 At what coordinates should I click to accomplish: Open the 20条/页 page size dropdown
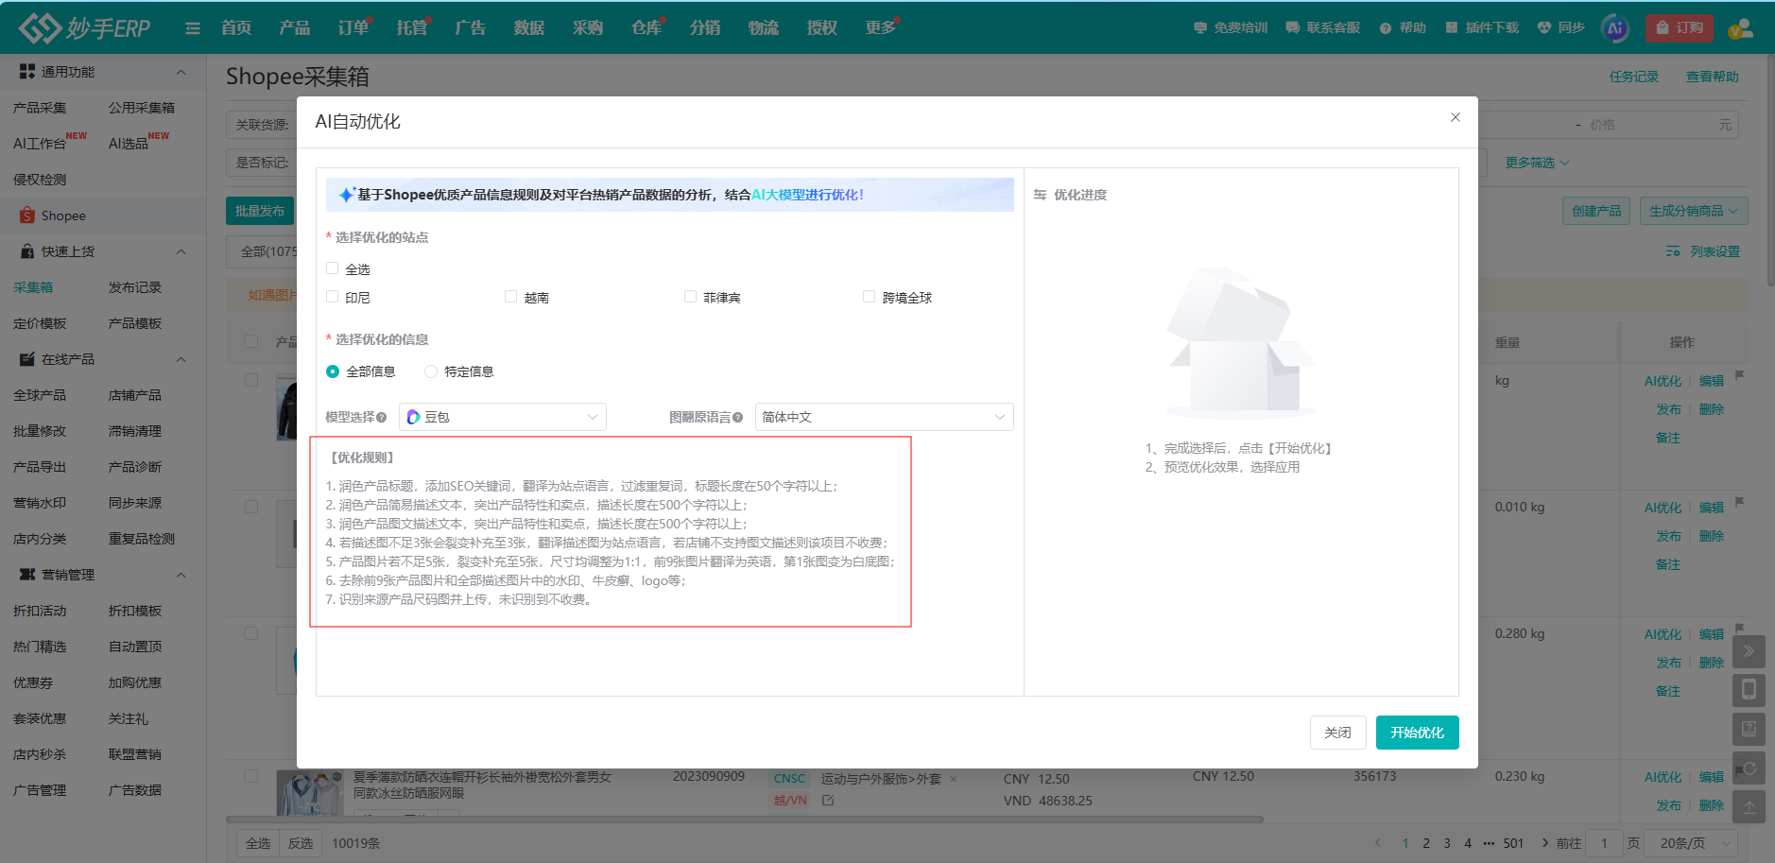[1692, 843]
